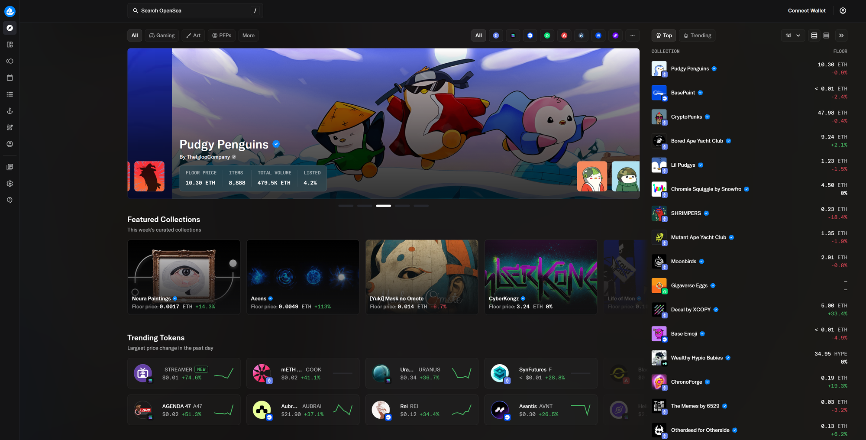Open the tokens coins sidebar icon
Viewport: 866px width, 440px height.
coord(10,61)
